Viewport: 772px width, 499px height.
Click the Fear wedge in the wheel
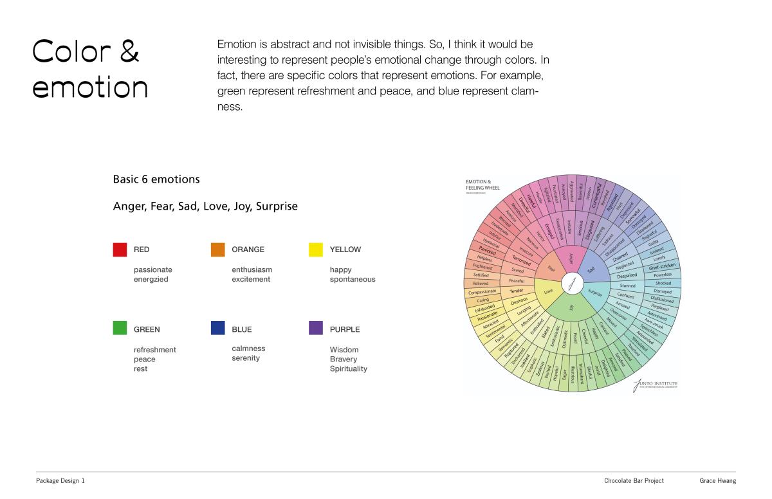(551, 269)
